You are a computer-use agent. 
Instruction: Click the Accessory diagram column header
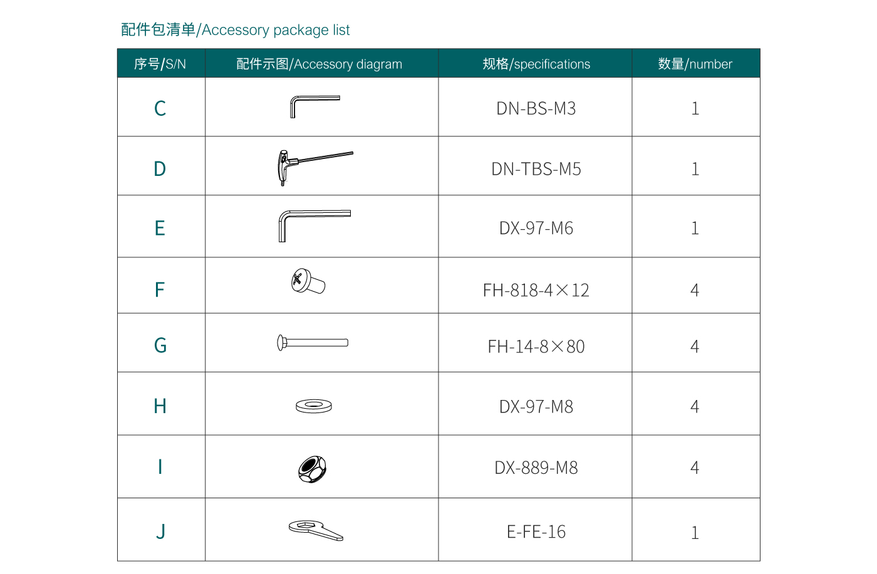click(319, 64)
